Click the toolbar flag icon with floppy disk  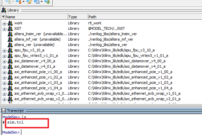(x=37, y=2)
